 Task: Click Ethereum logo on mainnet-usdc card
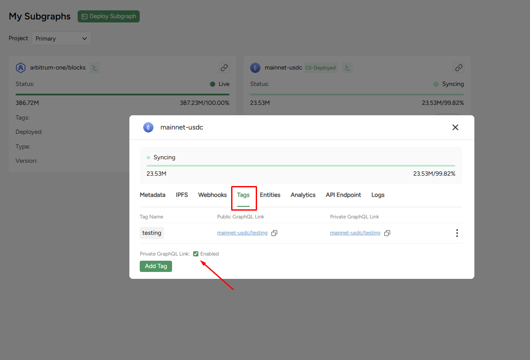(255, 68)
